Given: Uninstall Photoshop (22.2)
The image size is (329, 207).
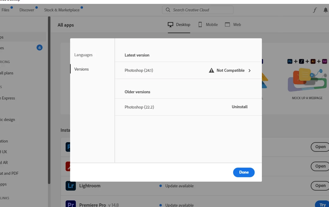Looking at the screenshot, I should coord(240,107).
